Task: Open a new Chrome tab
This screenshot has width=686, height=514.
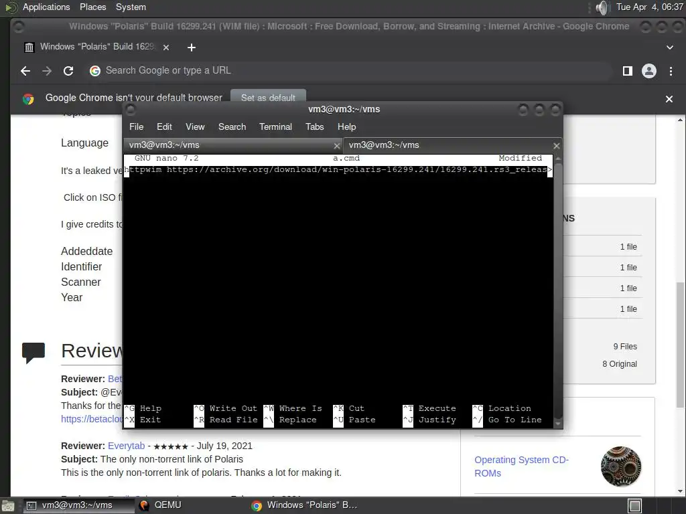Action: pos(191,48)
